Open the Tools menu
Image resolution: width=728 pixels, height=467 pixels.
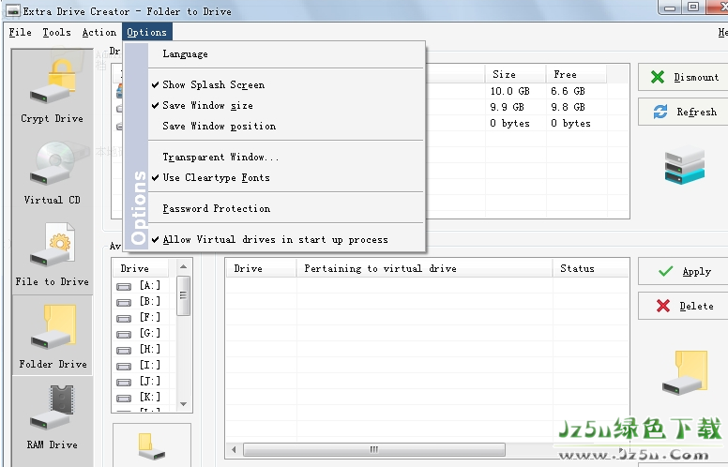[56, 33]
